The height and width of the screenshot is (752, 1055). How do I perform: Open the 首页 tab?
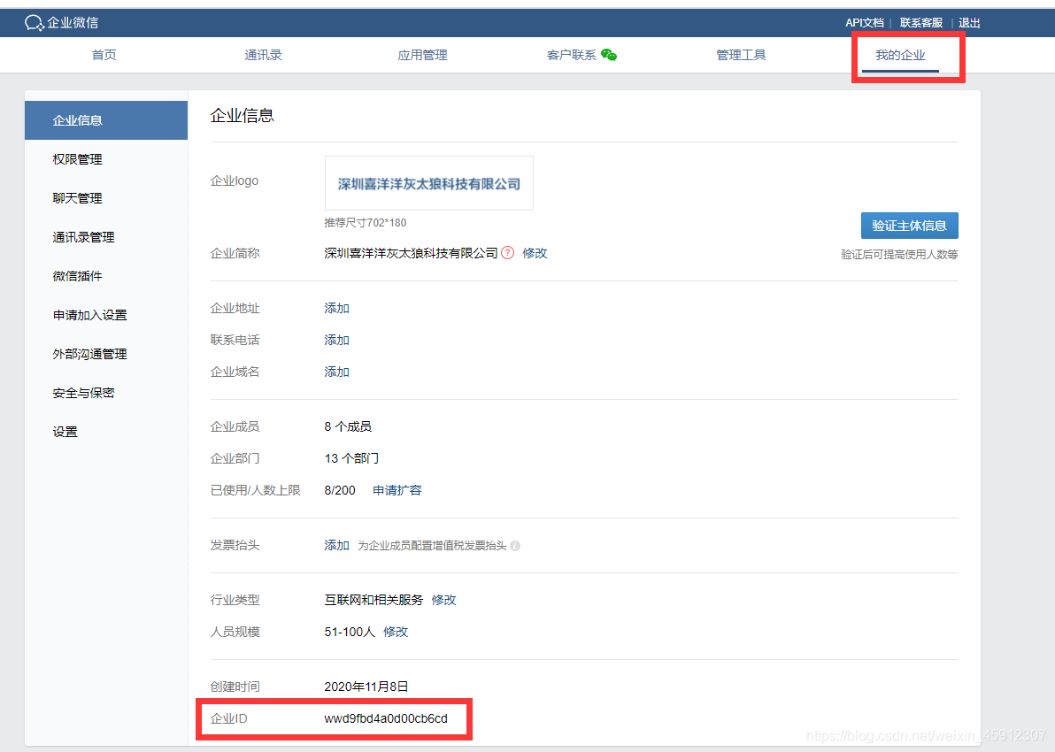[x=104, y=55]
